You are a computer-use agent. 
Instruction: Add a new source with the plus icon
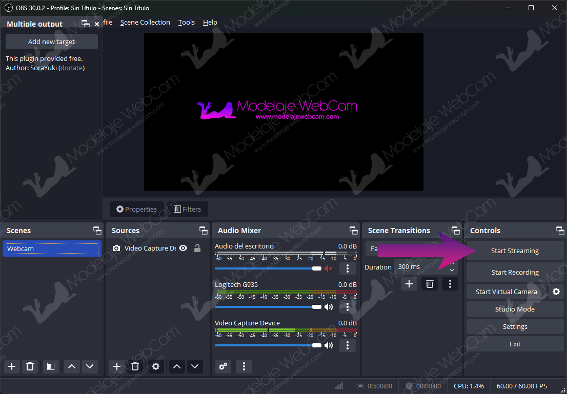pyautogui.click(x=116, y=366)
